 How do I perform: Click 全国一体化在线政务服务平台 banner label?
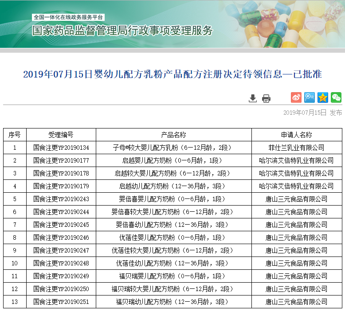tap(68, 17)
